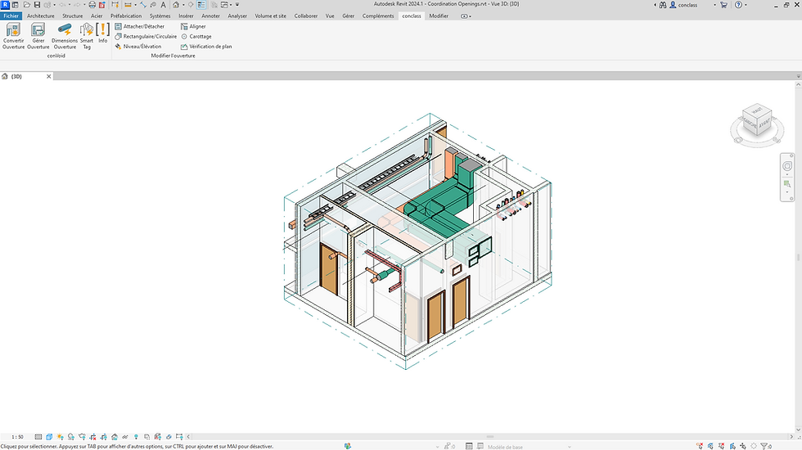This screenshot has width=802, height=450.
Task: Toggle temporary hide/isolate glasses icon
Action: 125,437
